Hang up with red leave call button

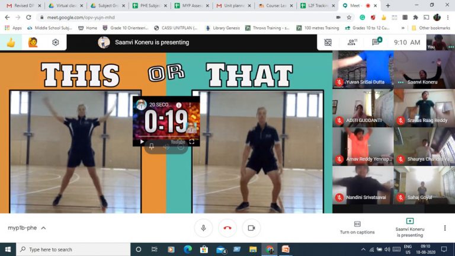pos(227,228)
